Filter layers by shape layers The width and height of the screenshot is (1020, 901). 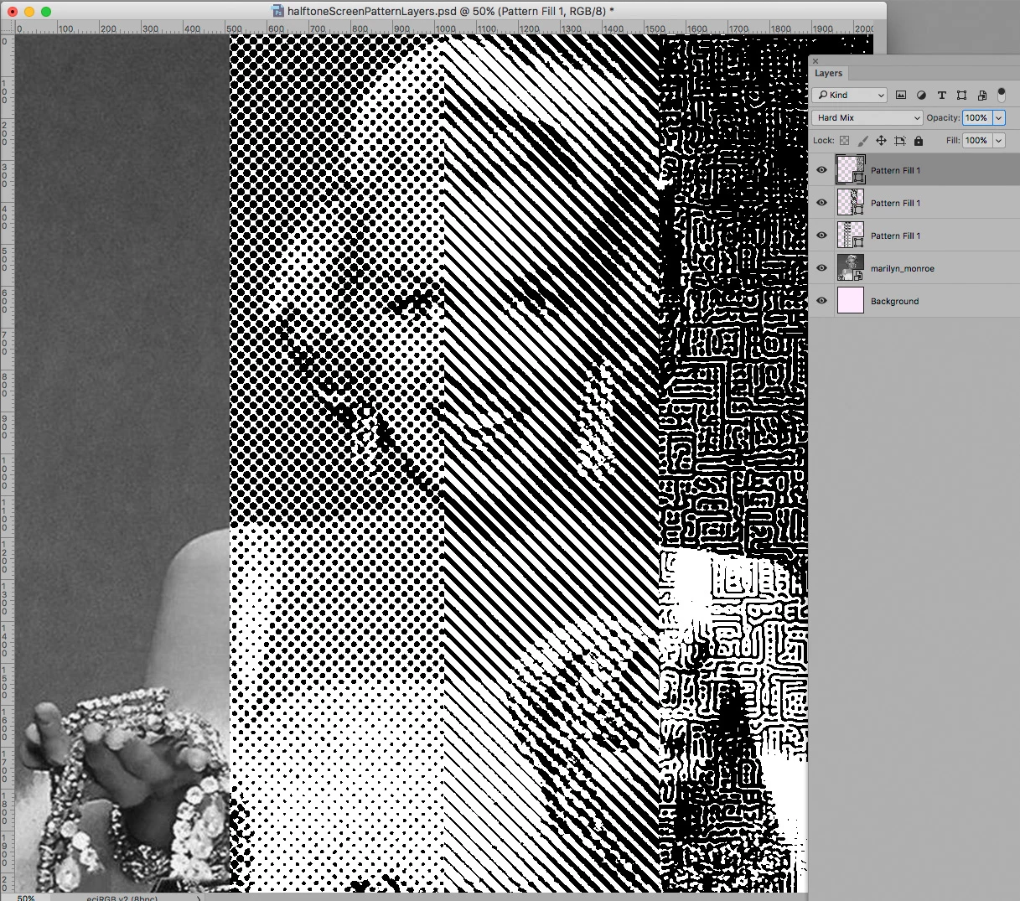click(961, 96)
